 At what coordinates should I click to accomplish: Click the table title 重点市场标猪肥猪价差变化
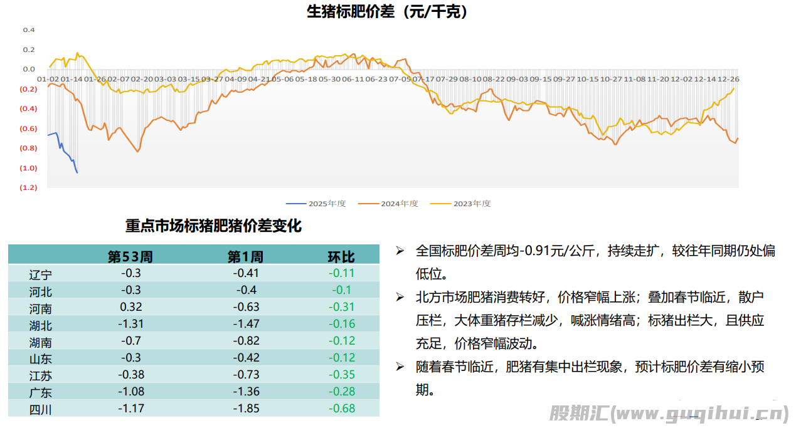click(213, 226)
